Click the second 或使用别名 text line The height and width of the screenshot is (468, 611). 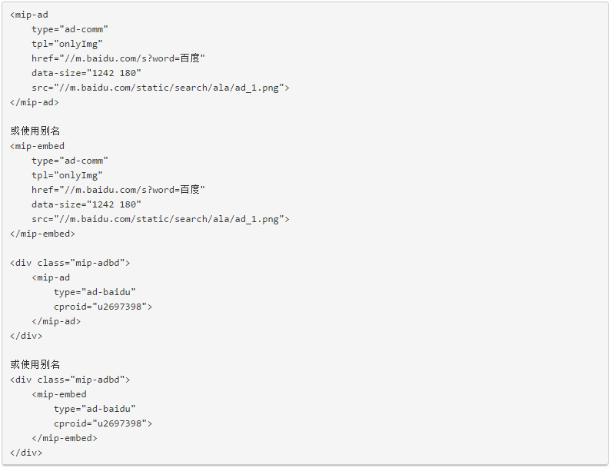35,364
